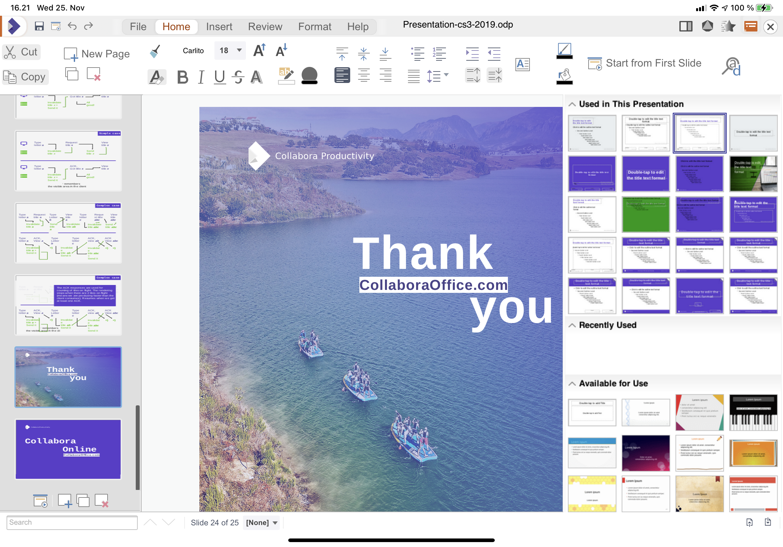Open the Review tab
The image size is (783, 547).
(265, 27)
